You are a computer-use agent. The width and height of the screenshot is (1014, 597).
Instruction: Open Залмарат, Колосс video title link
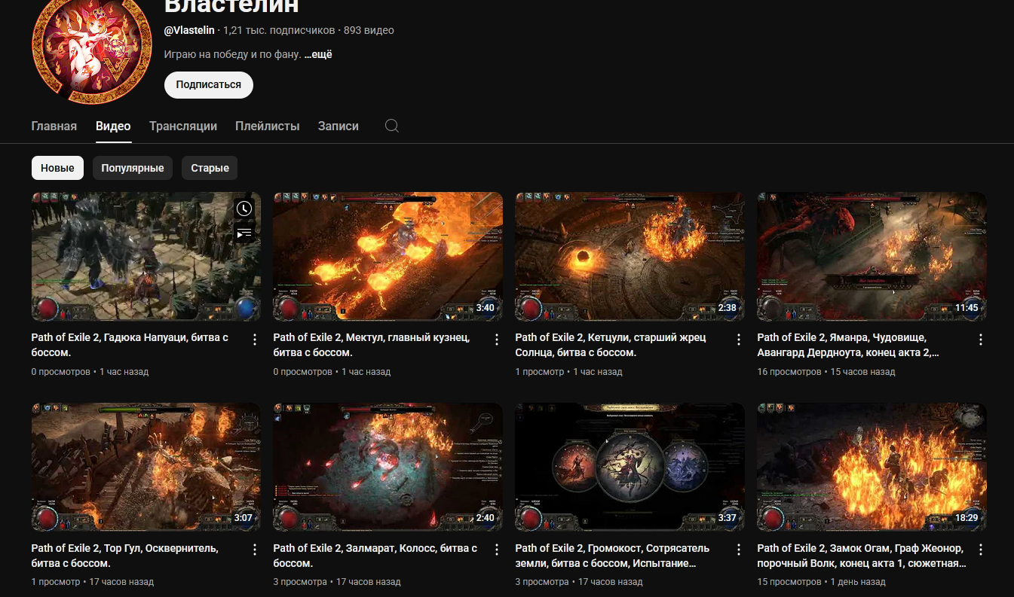375,556
